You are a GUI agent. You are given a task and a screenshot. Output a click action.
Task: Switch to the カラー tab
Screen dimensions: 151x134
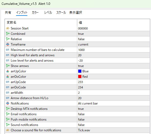(x=35, y=13)
